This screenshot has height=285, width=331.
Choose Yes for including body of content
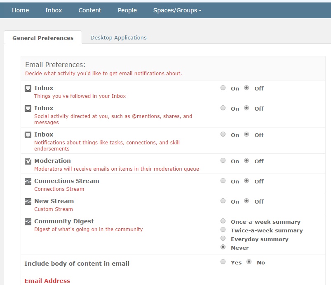click(223, 262)
